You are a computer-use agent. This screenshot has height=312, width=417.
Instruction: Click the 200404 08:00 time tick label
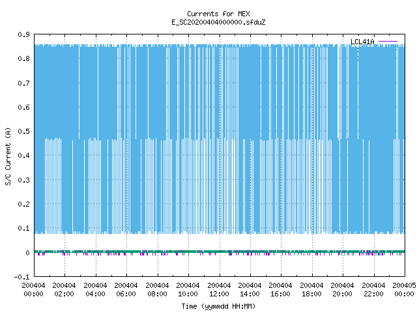pos(157,290)
